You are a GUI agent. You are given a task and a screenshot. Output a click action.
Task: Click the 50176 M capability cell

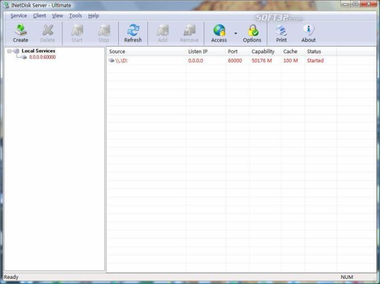262,60
